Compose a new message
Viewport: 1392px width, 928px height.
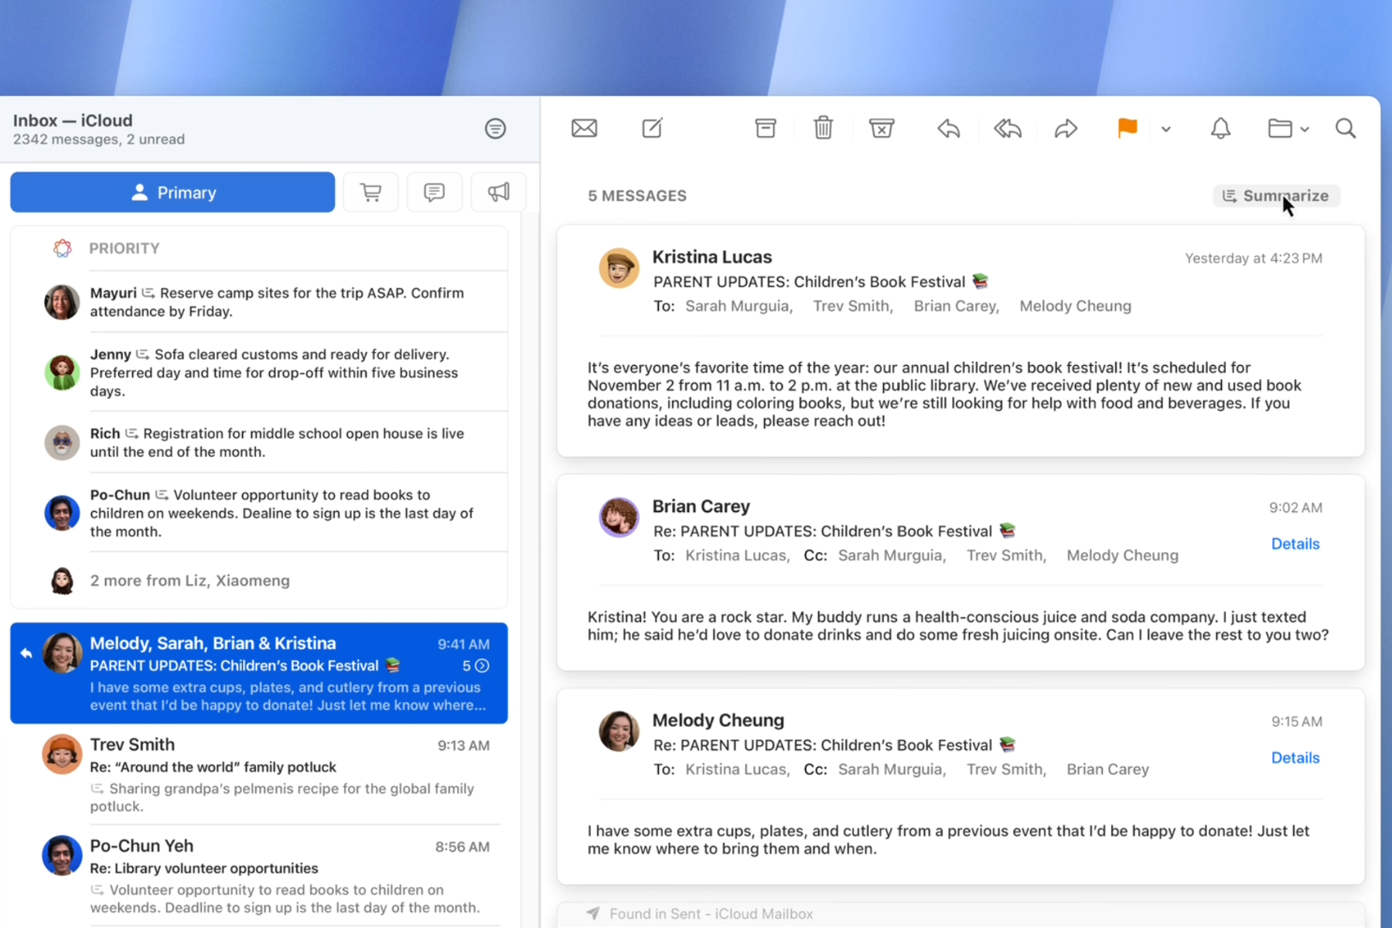click(652, 128)
